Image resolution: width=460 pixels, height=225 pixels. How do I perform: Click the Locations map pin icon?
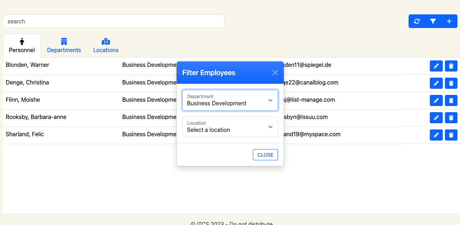pos(105,41)
